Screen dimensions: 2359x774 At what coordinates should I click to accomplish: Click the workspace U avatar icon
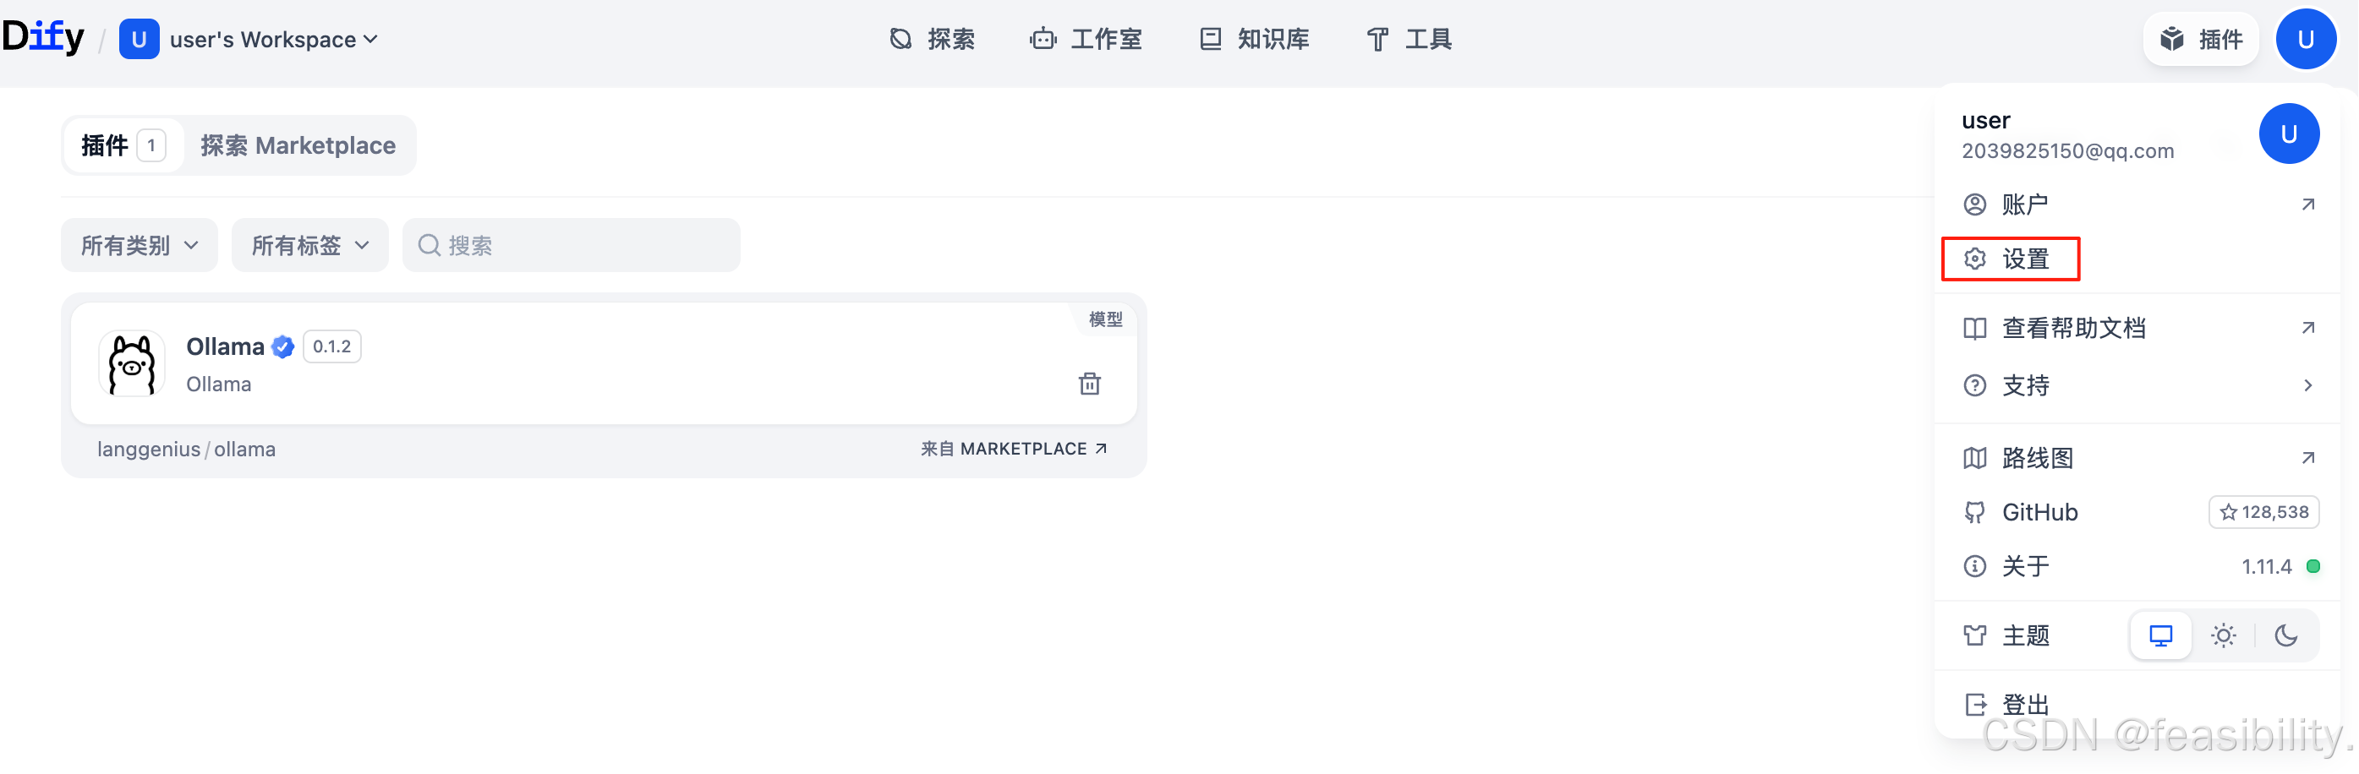(x=140, y=40)
